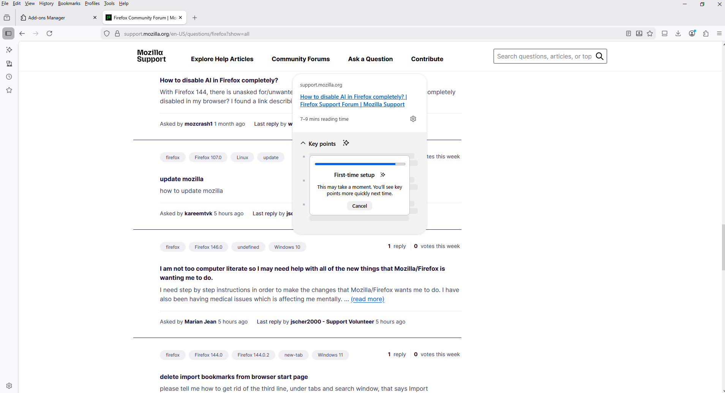
Task: Open the History menu
Action: 46,3
